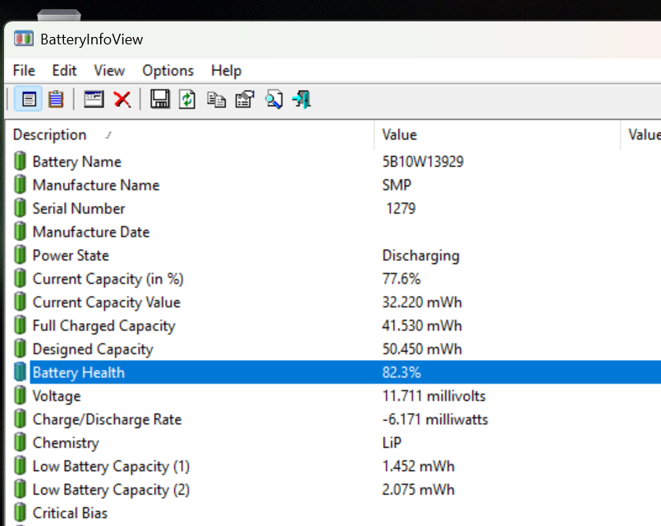Click the 5B10W13929 battery name value
This screenshot has height=526, width=661.
(423, 162)
